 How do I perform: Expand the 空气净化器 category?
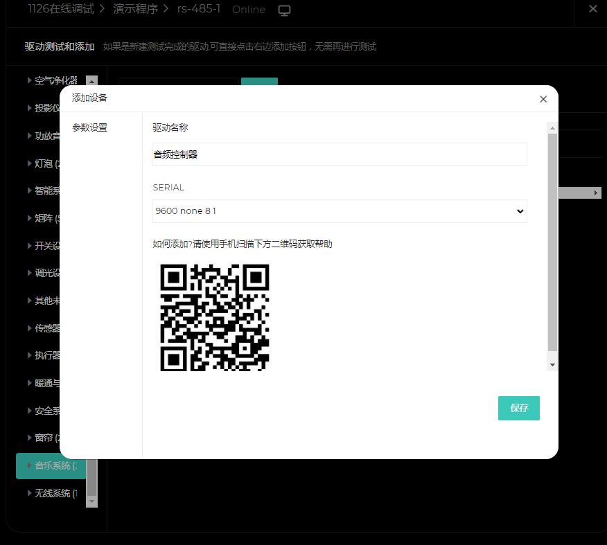pos(29,80)
